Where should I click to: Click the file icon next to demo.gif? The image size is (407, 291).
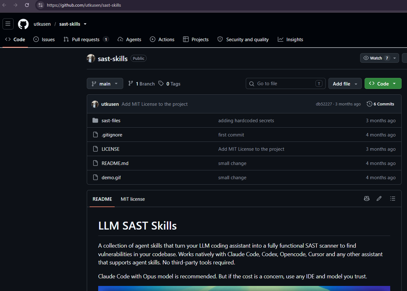95,177
